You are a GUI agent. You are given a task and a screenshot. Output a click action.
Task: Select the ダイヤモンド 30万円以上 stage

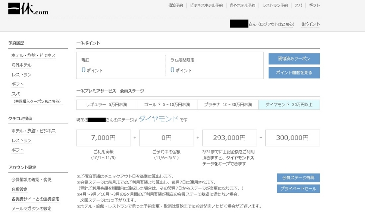[x=289, y=105]
